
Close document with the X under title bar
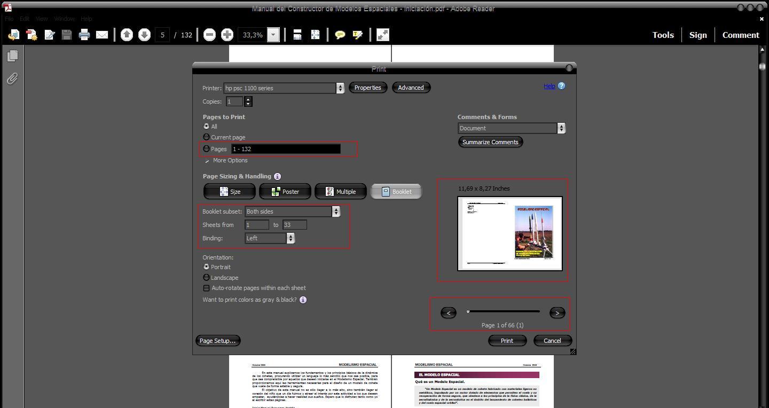tap(762, 19)
